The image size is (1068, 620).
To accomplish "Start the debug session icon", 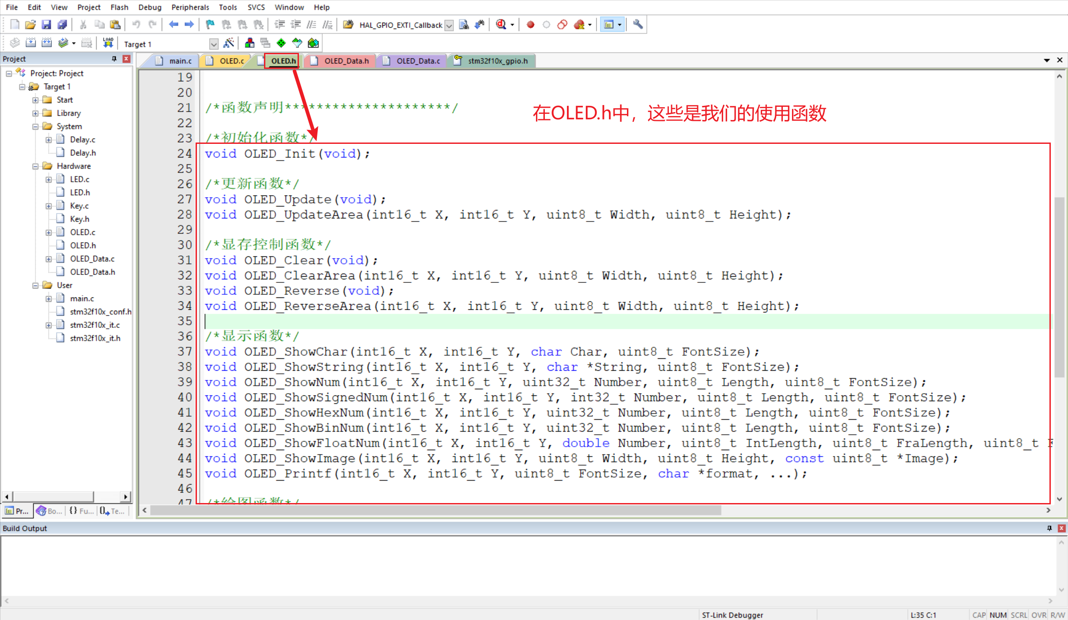I will 501,25.
